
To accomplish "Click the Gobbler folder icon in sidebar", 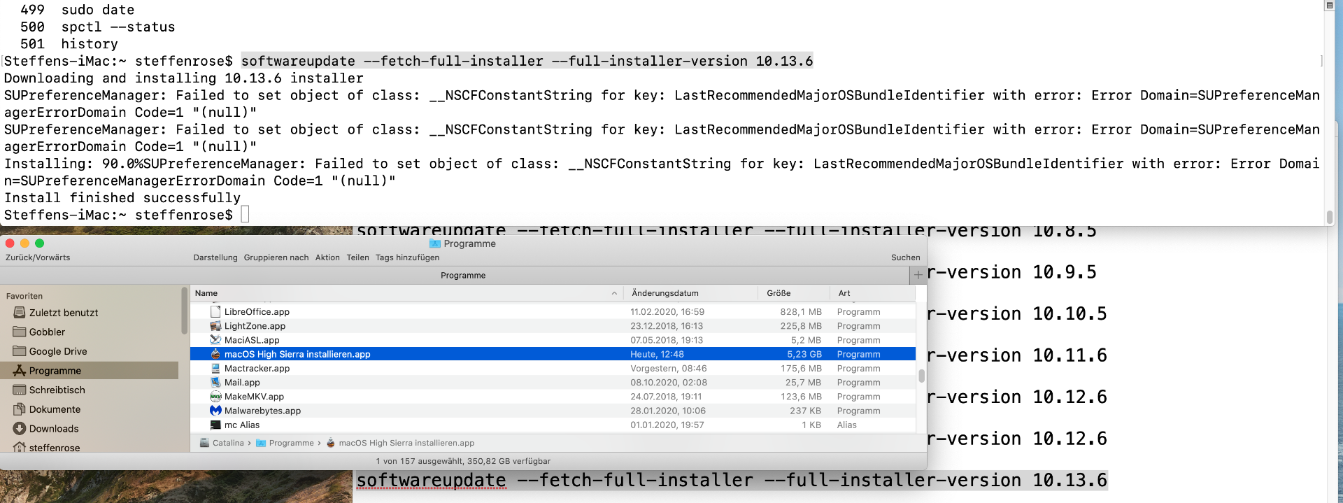I will tap(20, 332).
